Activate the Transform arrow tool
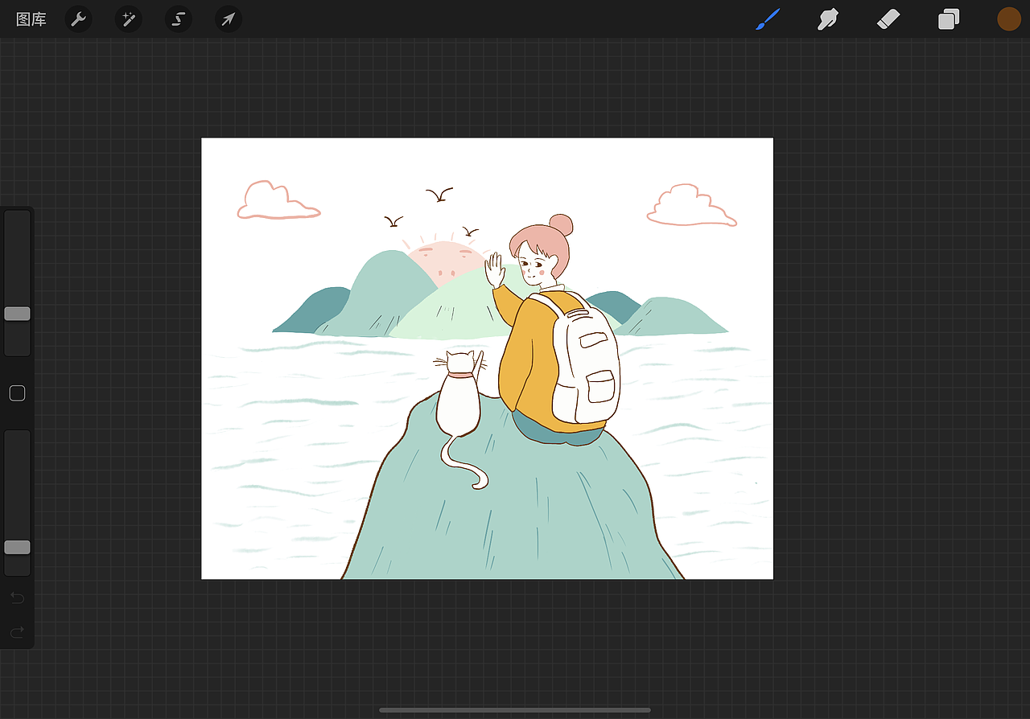 point(229,18)
